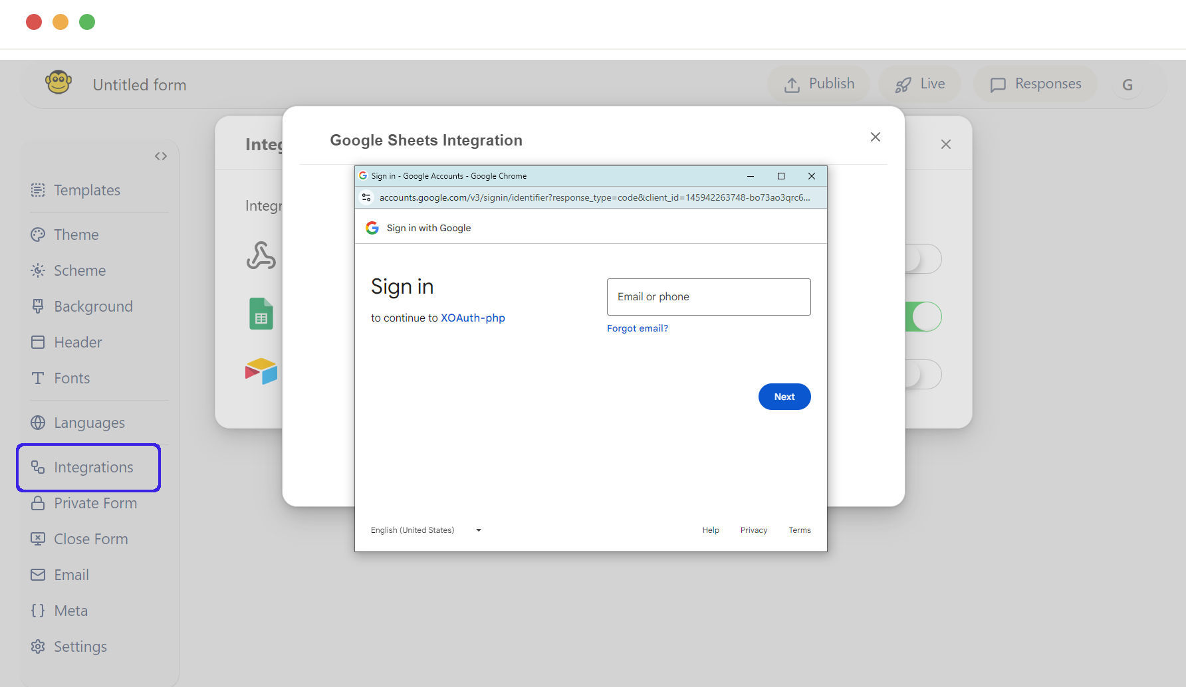The height and width of the screenshot is (687, 1186).
Task: Click the webhook integration icon
Action: tap(261, 256)
